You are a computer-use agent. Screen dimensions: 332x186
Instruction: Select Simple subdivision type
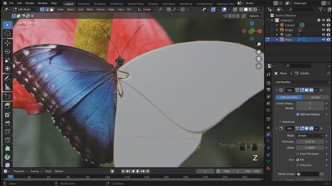tap(315, 97)
